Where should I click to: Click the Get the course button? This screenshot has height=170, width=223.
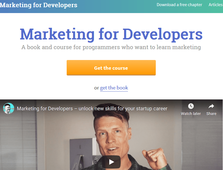click(x=111, y=68)
